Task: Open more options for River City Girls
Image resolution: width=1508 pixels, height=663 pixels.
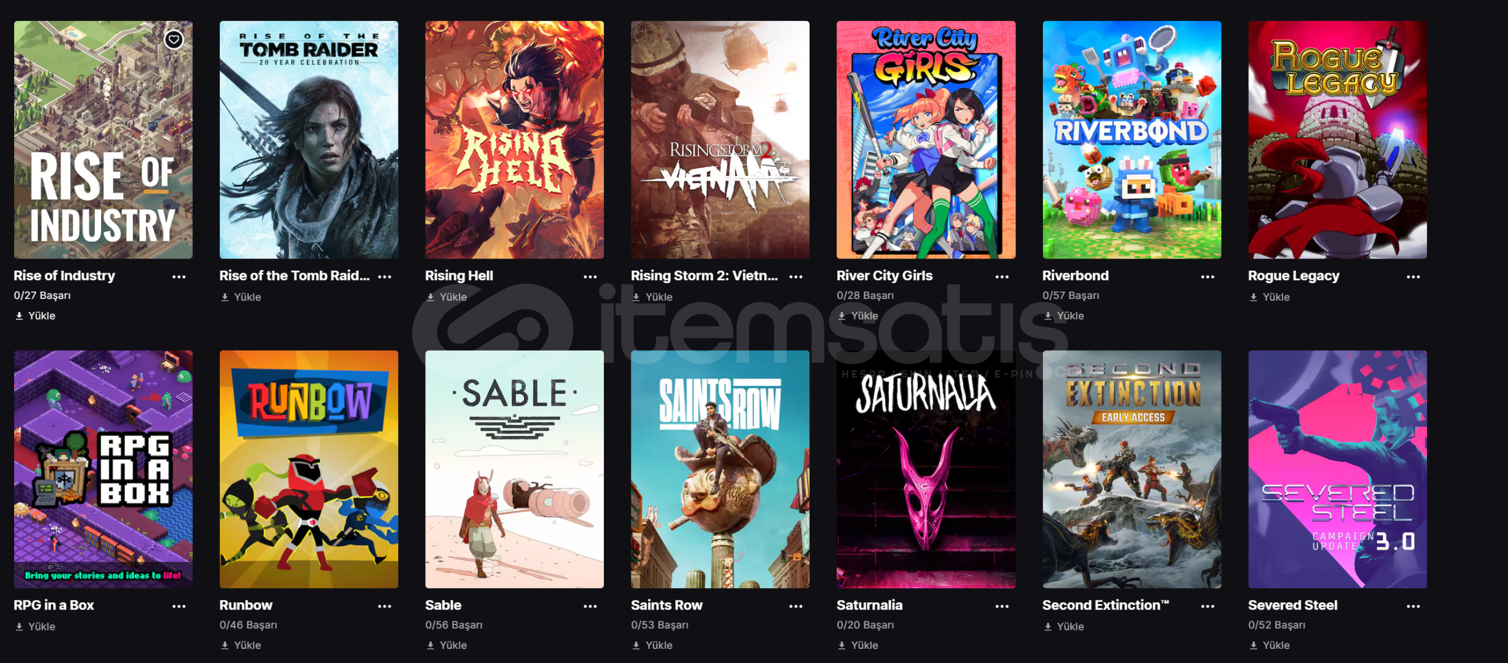Action: pyautogui.click(x=1002, y=277)
